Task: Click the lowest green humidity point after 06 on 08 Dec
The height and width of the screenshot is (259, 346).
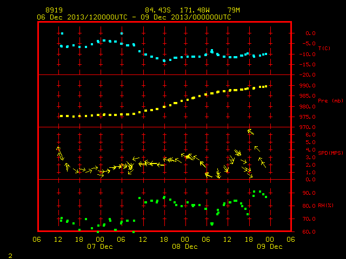Action: 212,224
